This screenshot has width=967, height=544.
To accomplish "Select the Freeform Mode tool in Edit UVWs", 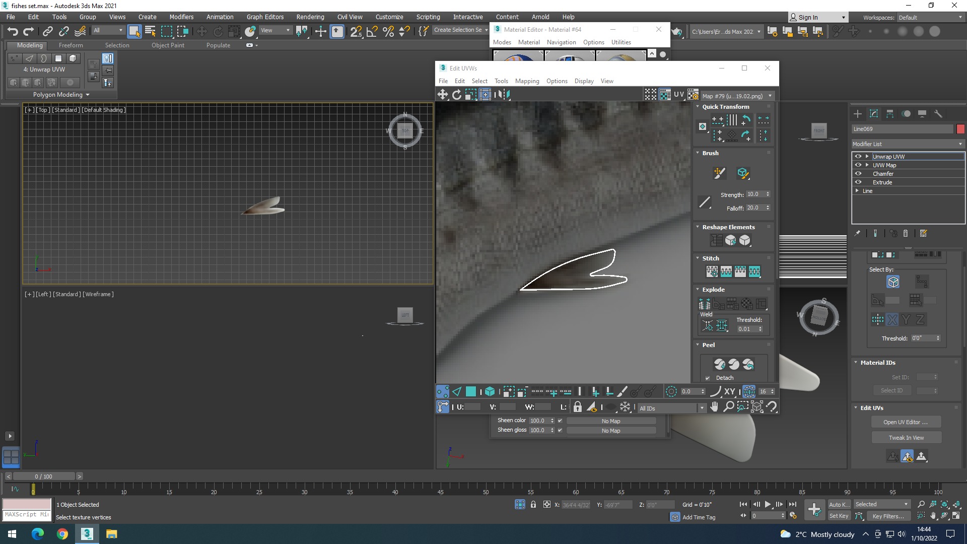I will point(485,94).
